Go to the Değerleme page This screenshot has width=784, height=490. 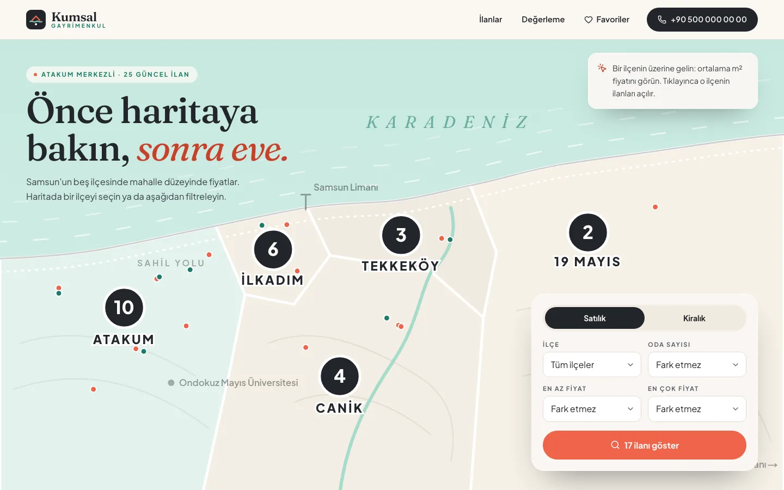(x=543, y=20)
